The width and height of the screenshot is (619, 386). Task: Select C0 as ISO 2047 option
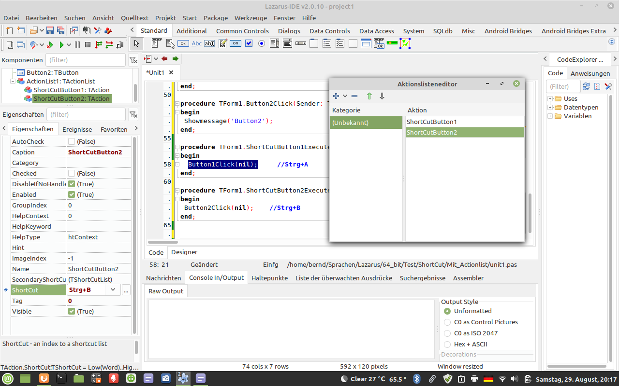pyautogui.click(x=447, y=333)
